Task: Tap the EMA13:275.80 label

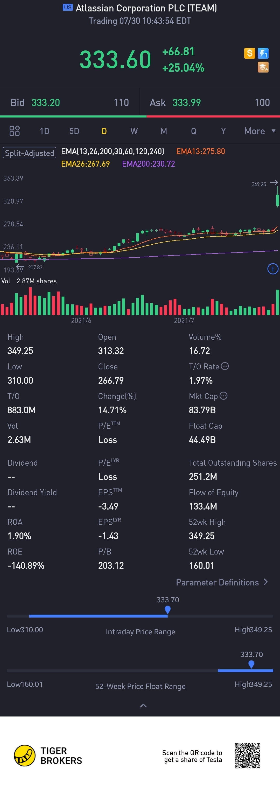Action: pyautogui.click(x=201, y=151)
